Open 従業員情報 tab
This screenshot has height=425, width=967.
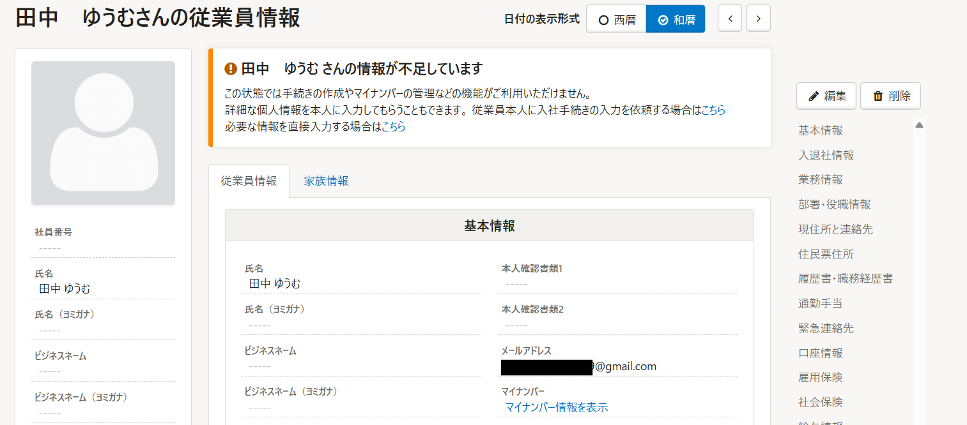click(x=249, y=181)
